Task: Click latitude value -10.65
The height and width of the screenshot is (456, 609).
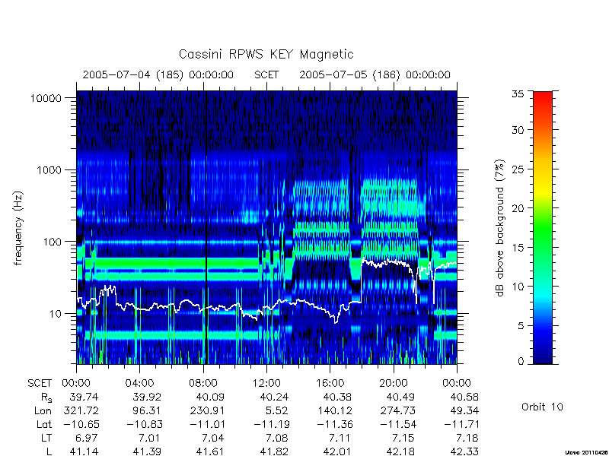Action: (81, 424)
